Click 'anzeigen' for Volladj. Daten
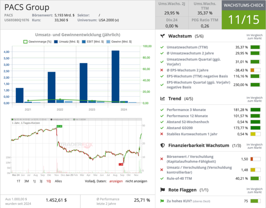The height and width of the screenshot is (208, 266). [117, 181]
